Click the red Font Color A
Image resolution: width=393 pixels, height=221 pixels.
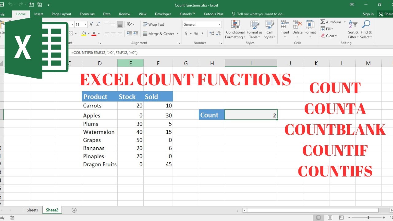click(94, 33)
